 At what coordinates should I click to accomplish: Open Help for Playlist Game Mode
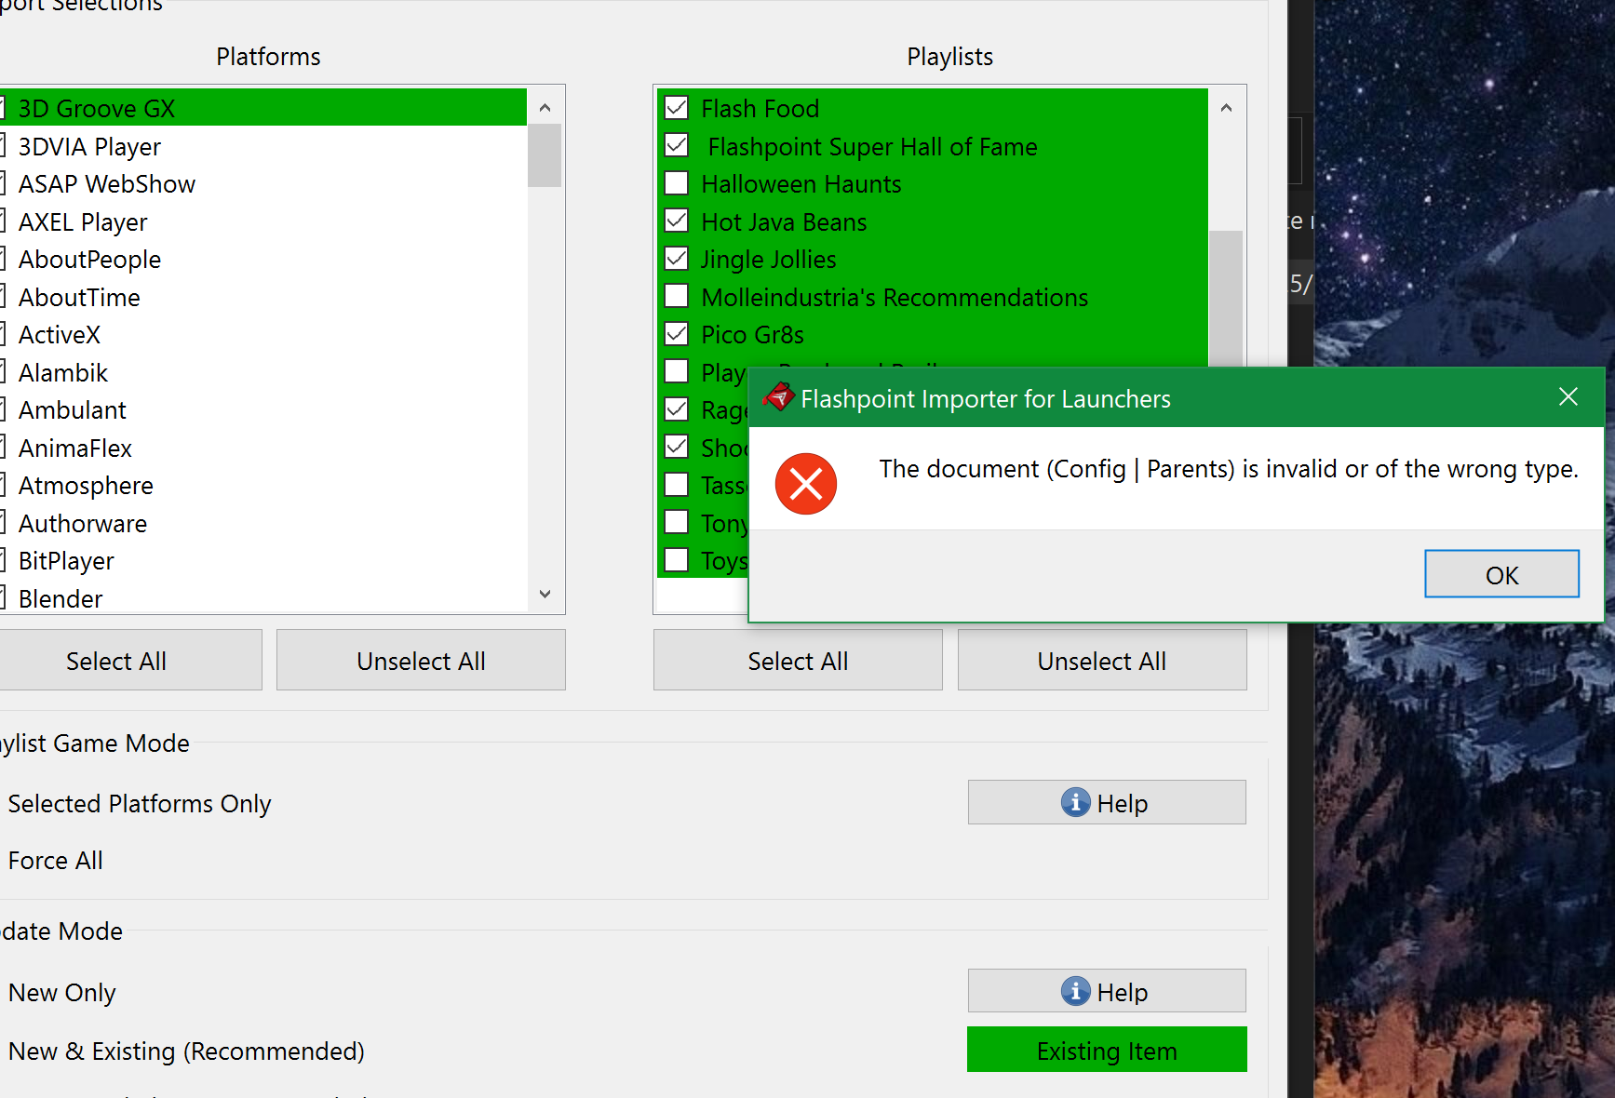click(1107, 802)
